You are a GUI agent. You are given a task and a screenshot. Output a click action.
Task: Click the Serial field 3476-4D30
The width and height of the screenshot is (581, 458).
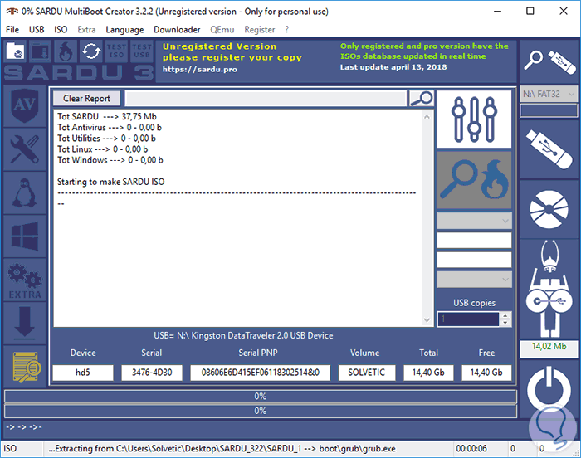pos(152,373)
